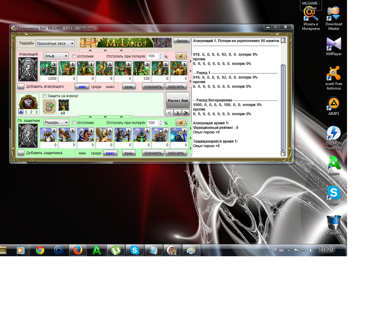Decrease defender retreat loss percent
The image size is (391, 312).
pyautogui.click(x=161, y=124)
